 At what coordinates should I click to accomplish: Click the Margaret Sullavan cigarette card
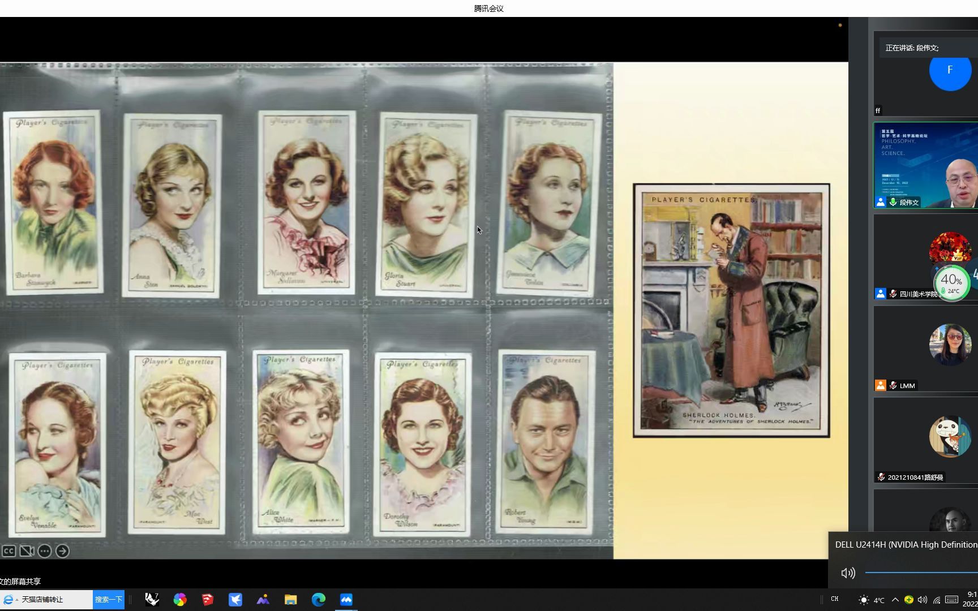coord(307,202)
